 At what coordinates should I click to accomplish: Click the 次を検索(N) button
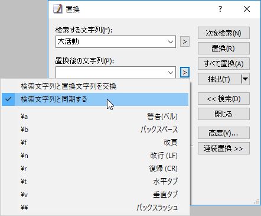coord(224,33)
